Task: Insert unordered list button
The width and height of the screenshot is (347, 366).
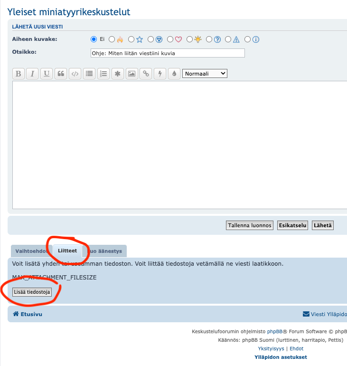Action: tap(89, 74)
